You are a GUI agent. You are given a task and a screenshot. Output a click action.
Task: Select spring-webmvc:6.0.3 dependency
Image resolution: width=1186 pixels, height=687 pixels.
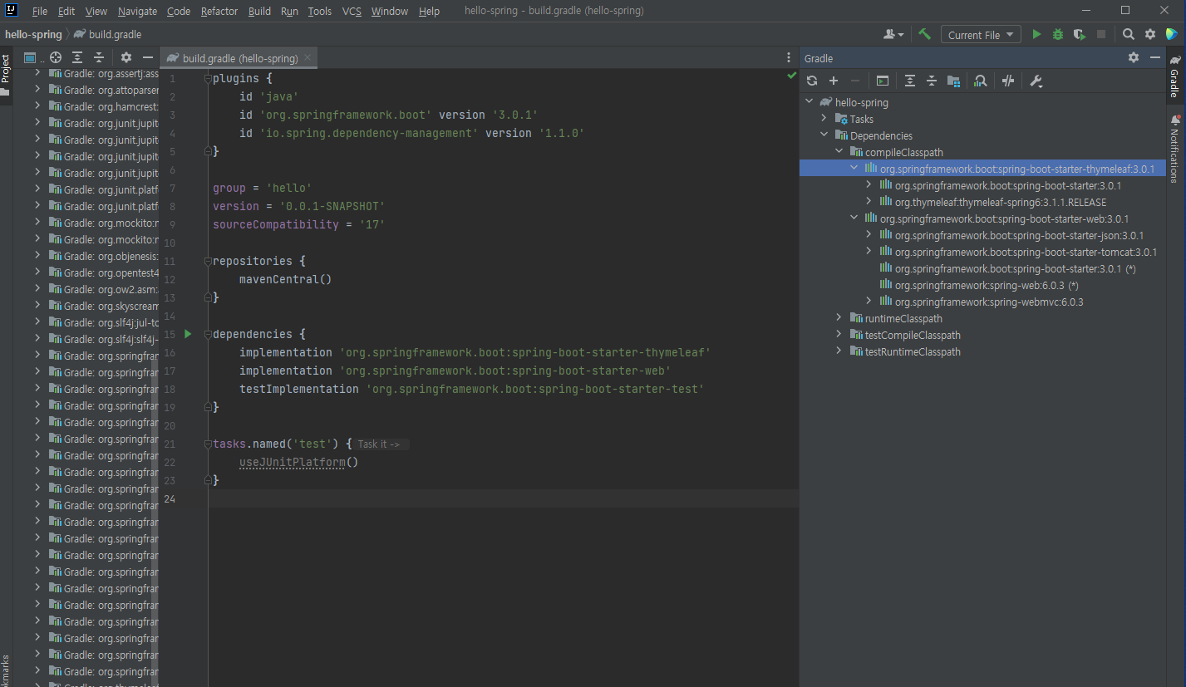point(989,302)
